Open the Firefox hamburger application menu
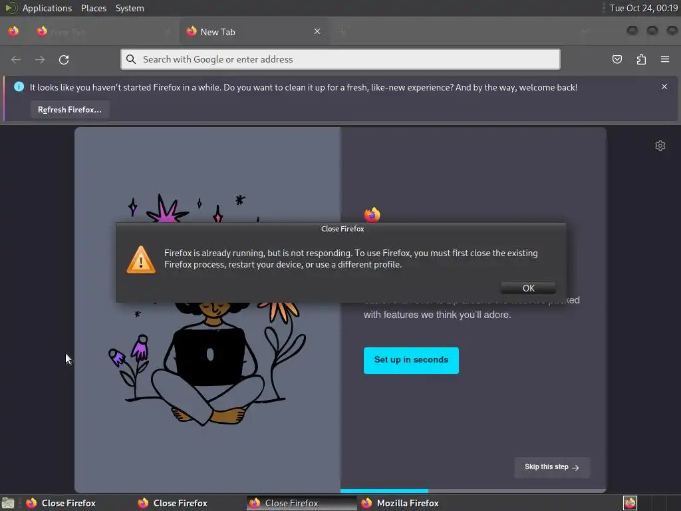 [x=665, y=59]
